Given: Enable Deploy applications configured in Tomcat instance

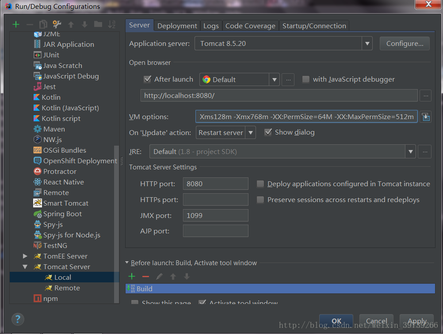Looking at the screenshot, I should tap(260, 184).
